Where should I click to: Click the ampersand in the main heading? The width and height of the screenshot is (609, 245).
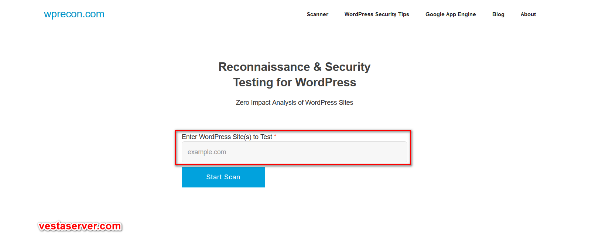pyautogui.click(x=317, y=67)
